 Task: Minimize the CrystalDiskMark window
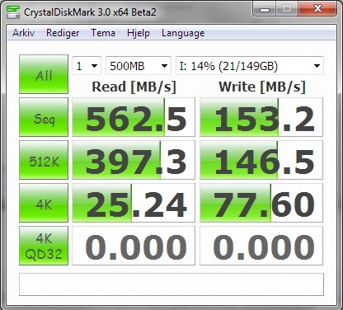(264, 9)
